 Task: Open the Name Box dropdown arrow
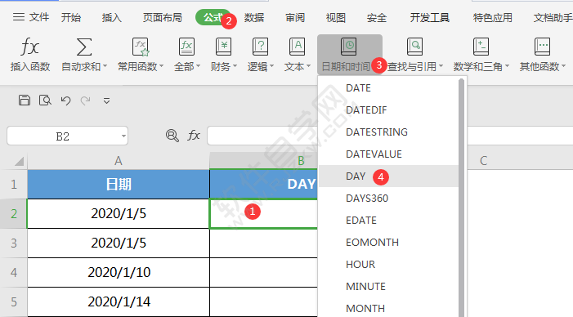tap(123, 136)
